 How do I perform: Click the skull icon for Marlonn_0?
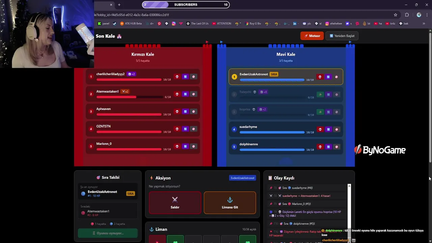(x=177, y=146)
